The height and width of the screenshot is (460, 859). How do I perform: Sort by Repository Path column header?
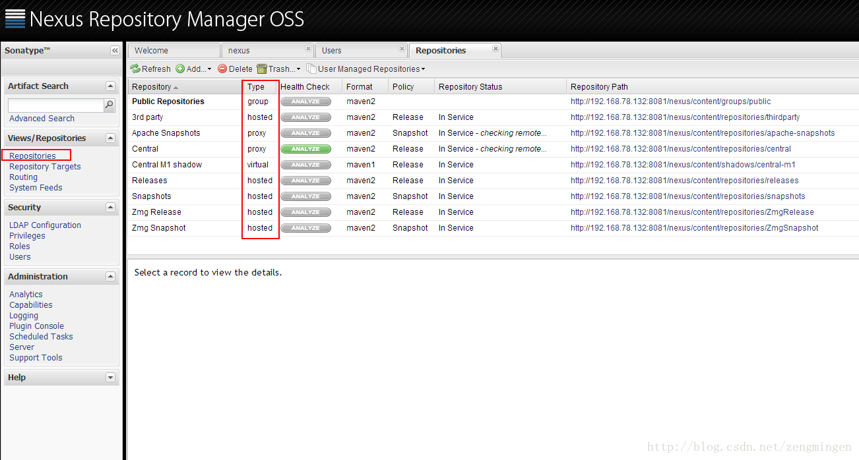(x=713, y=87)
